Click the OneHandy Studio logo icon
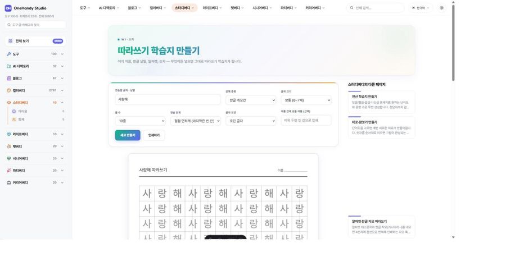The height and width of the screenshot is (266, 506). coord(8,8)
